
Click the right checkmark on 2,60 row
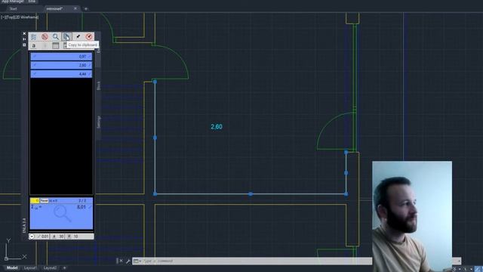(x=90, y=65)
